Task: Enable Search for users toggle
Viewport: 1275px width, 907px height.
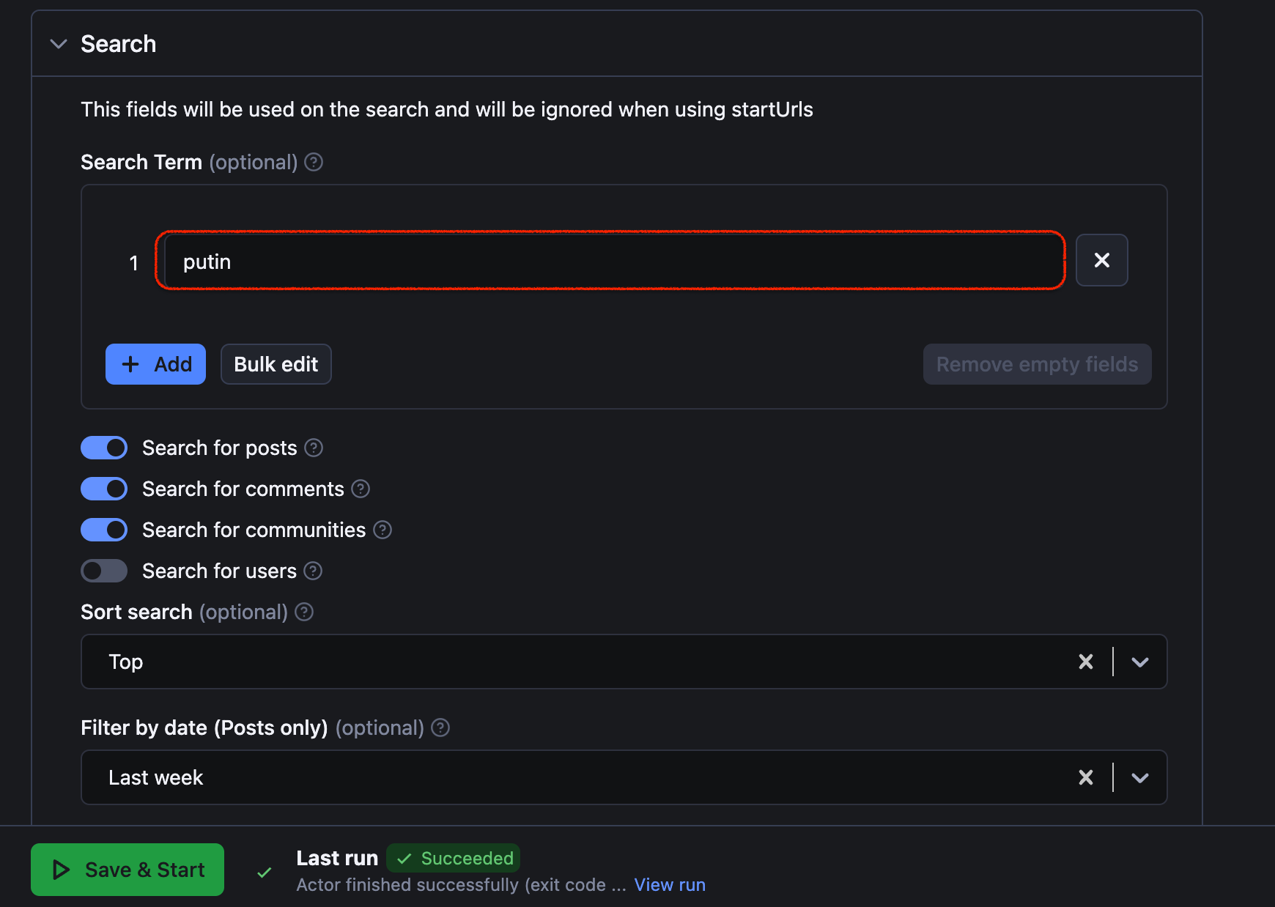Action: coord(104,571)
